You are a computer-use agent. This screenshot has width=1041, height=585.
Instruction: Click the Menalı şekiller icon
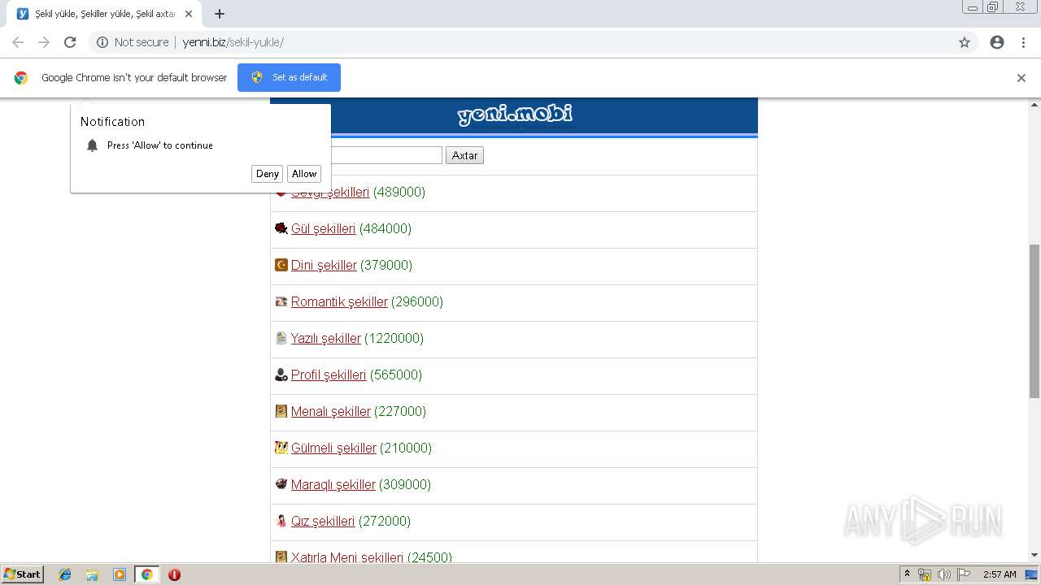click(281, 411)
